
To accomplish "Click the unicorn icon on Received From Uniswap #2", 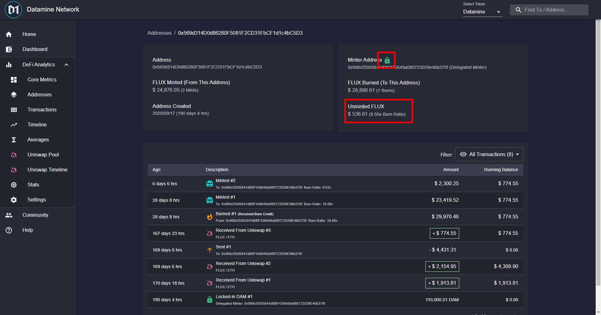I will pyautogui.click(x=210, y=267).
